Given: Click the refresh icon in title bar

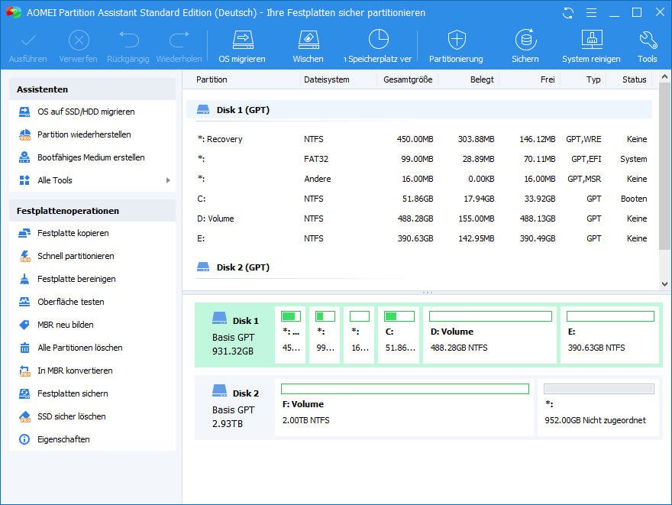Looking at the screenshot, I should coord(568,13).
